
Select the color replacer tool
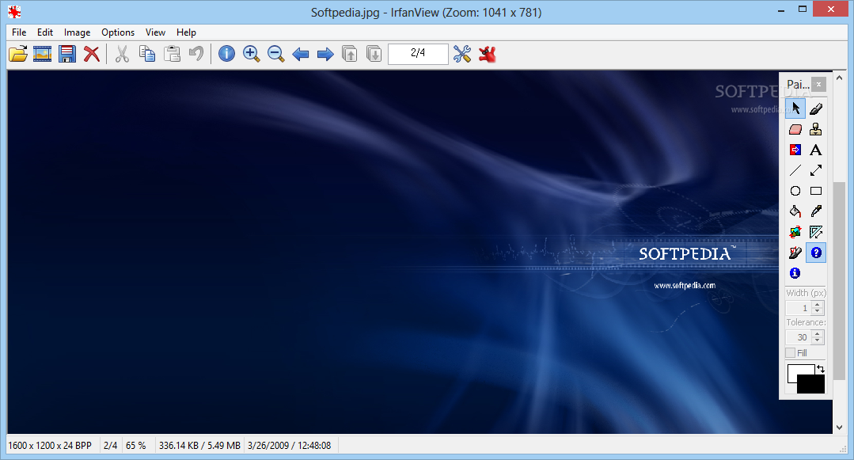pyautogui.click(x=795, y=150)
